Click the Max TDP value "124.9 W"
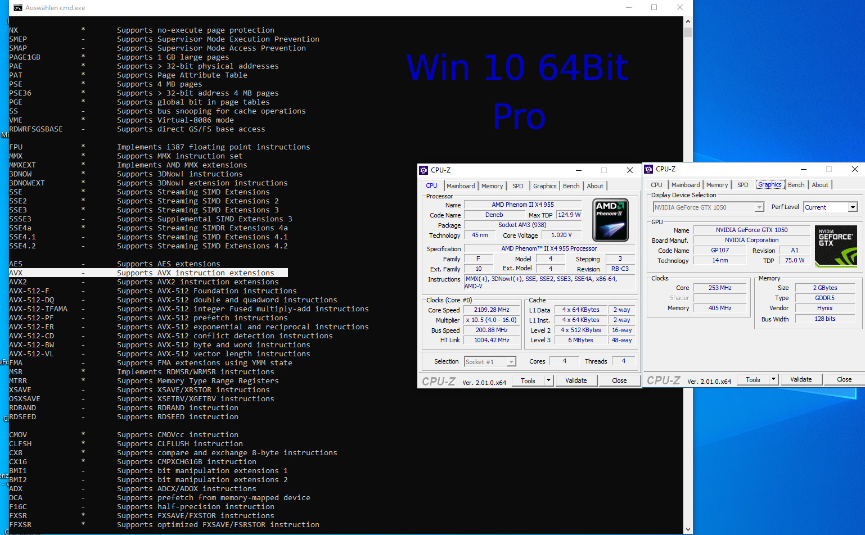 click(x=569, y=215)
